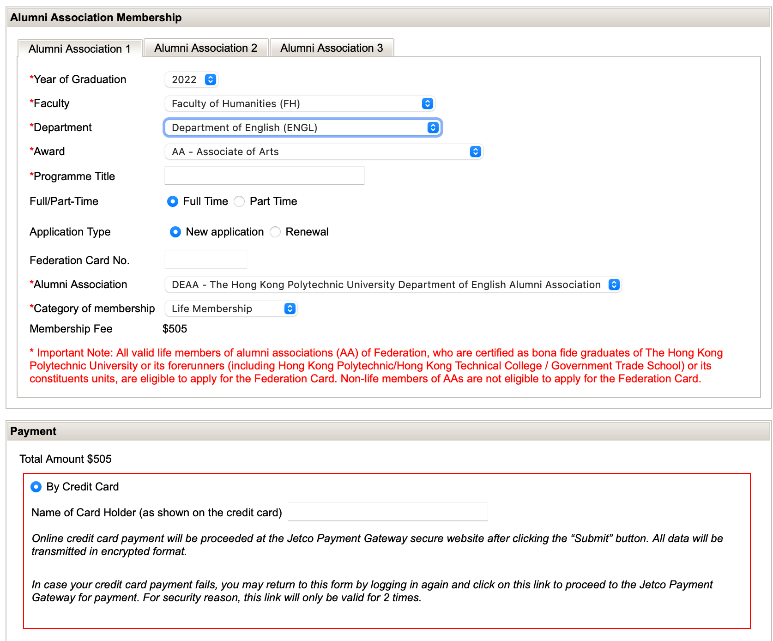Click the $505 membership fee value
This screenshot has width=773, height=641.
tap(175, 329)
